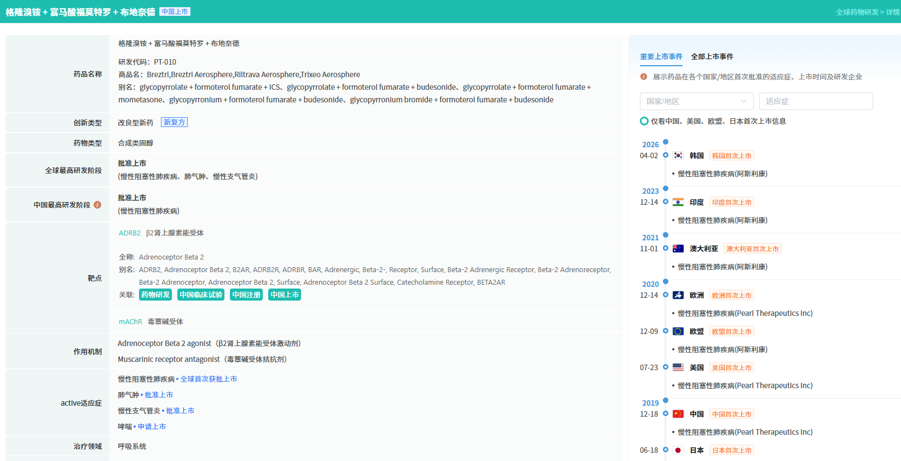Click the 适应症 filter field
This screenshot has height=461, width=901.
(x=816, y=101)
